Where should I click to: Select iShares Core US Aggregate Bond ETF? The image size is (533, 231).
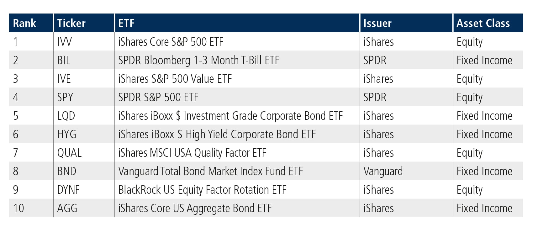pyautogui.click(x=195, y=208)
